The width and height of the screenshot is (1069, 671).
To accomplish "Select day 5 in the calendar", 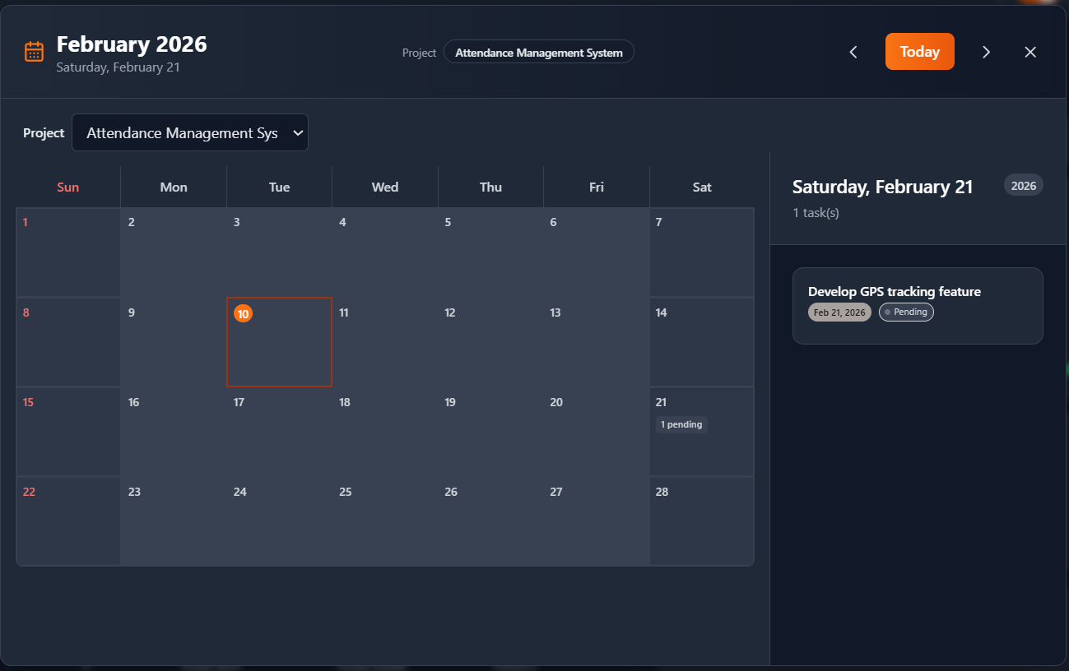I will (x=490, y=252).
